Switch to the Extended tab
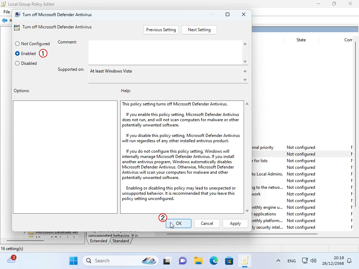Image resolution: width=359 pixels, height=269 pixels. point(99,241)
